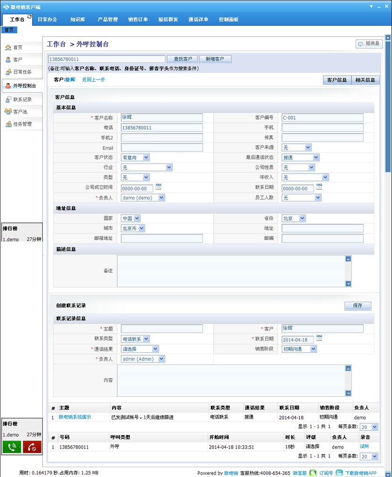Click the 短消息 message button
Screen dimensions: 392x477
369,43
